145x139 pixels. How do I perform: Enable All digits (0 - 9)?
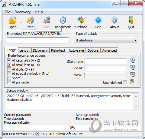click(9, 69)
